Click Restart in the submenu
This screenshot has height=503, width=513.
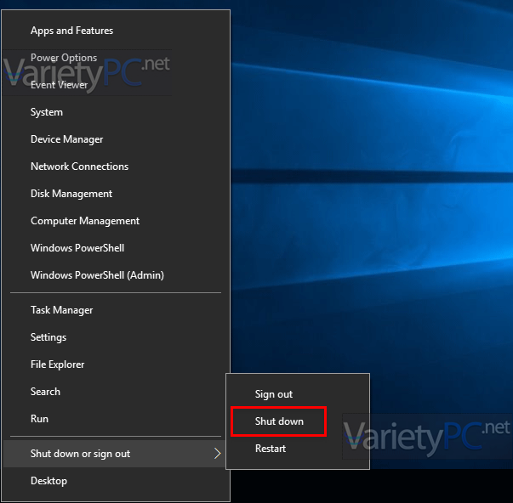(x=298, y=449)
